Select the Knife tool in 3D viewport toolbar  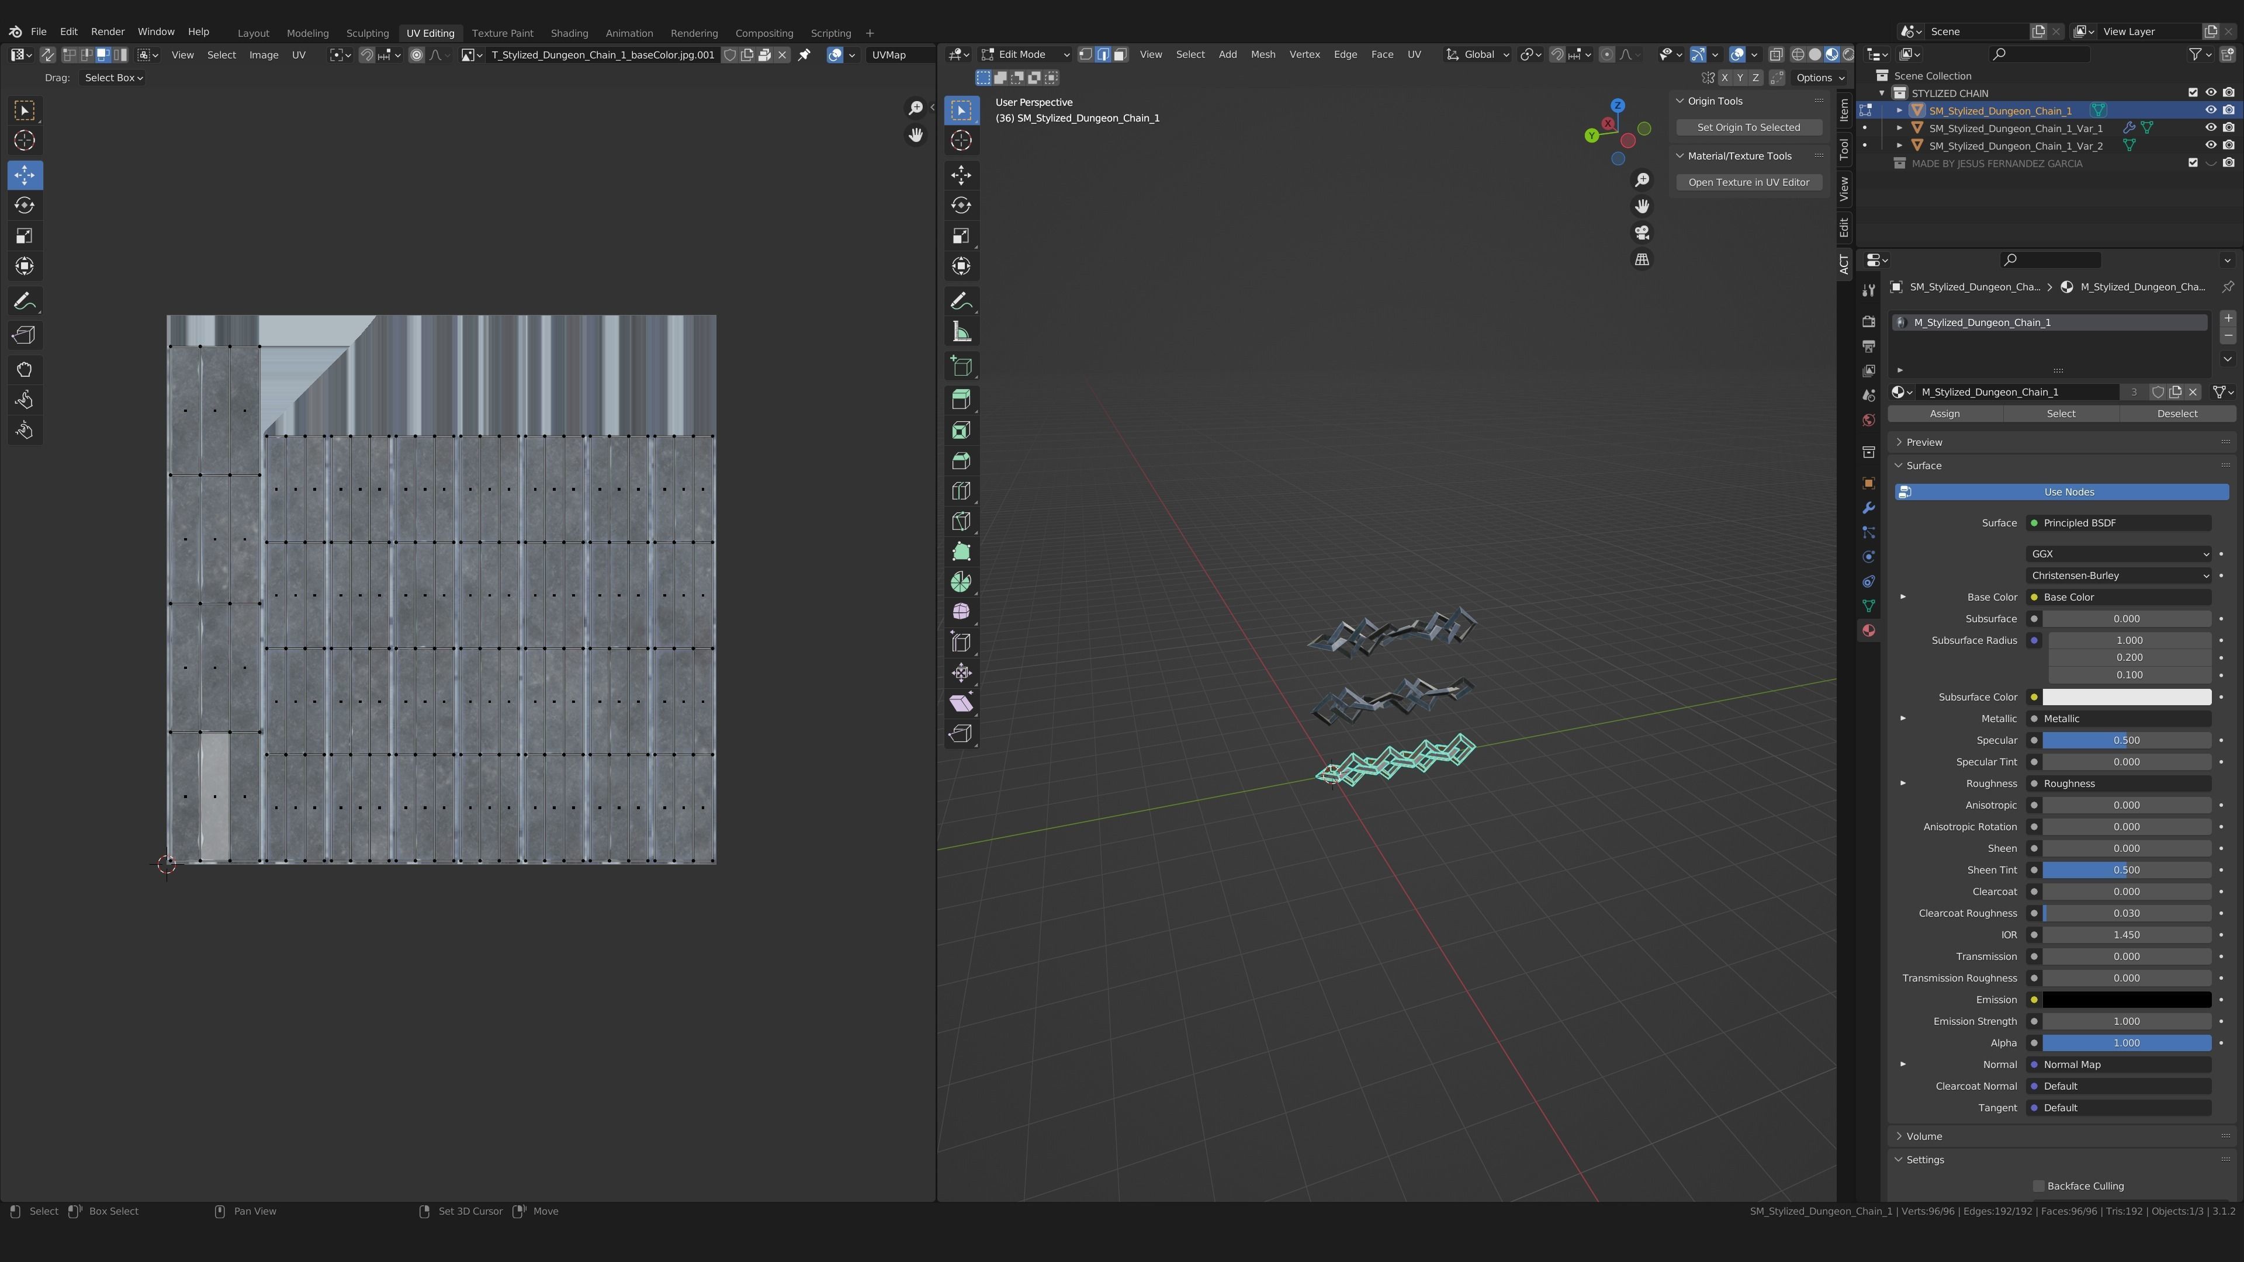(961, 521)
